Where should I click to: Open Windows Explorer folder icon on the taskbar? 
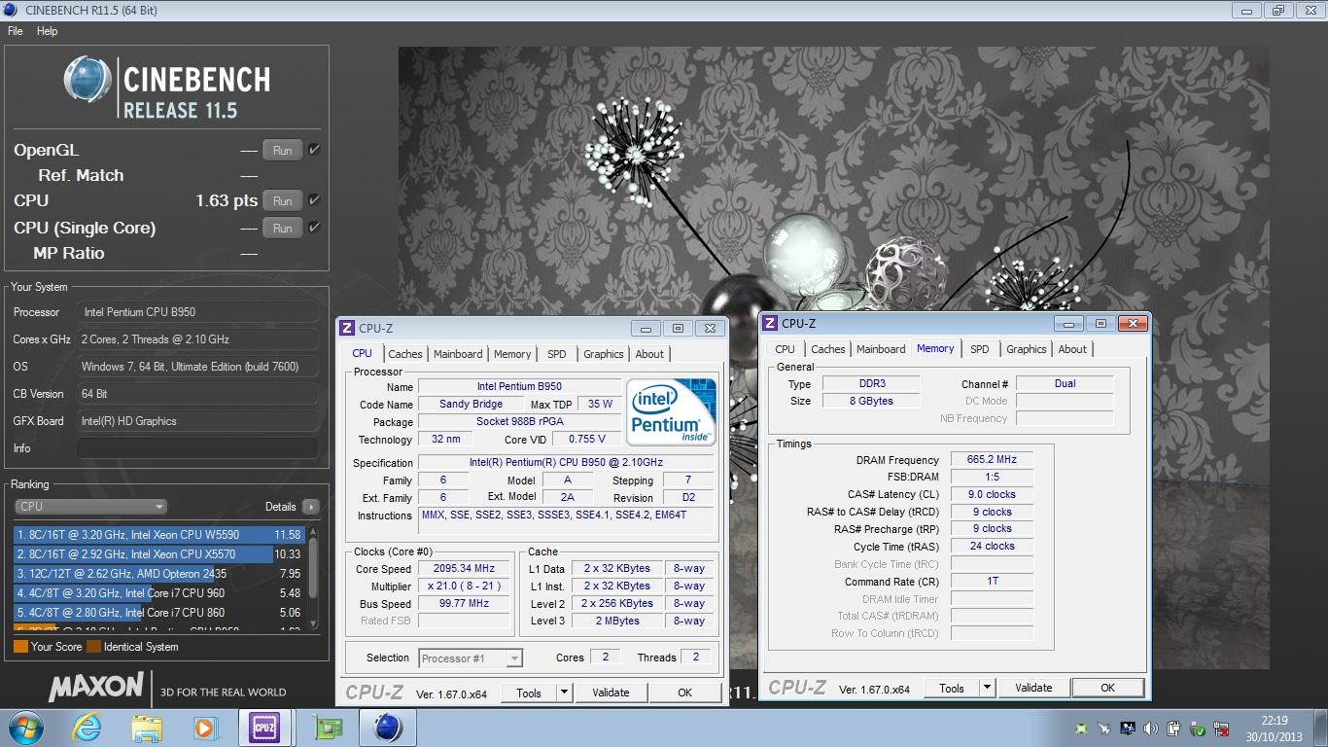146,728
